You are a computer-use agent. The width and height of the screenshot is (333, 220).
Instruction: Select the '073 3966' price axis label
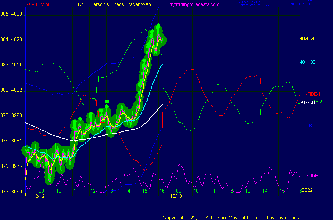click(x=11, y=192)
